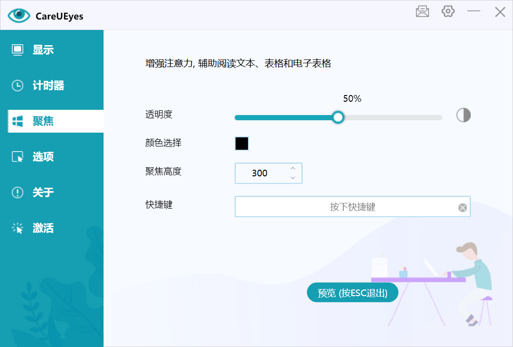
Task: Open the settings gear icon
Action: [448, 11]
